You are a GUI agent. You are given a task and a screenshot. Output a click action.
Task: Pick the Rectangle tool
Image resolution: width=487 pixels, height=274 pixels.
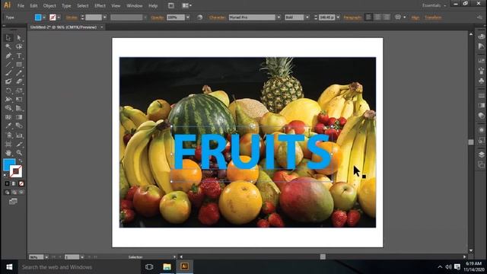click(x=19, y=64)
